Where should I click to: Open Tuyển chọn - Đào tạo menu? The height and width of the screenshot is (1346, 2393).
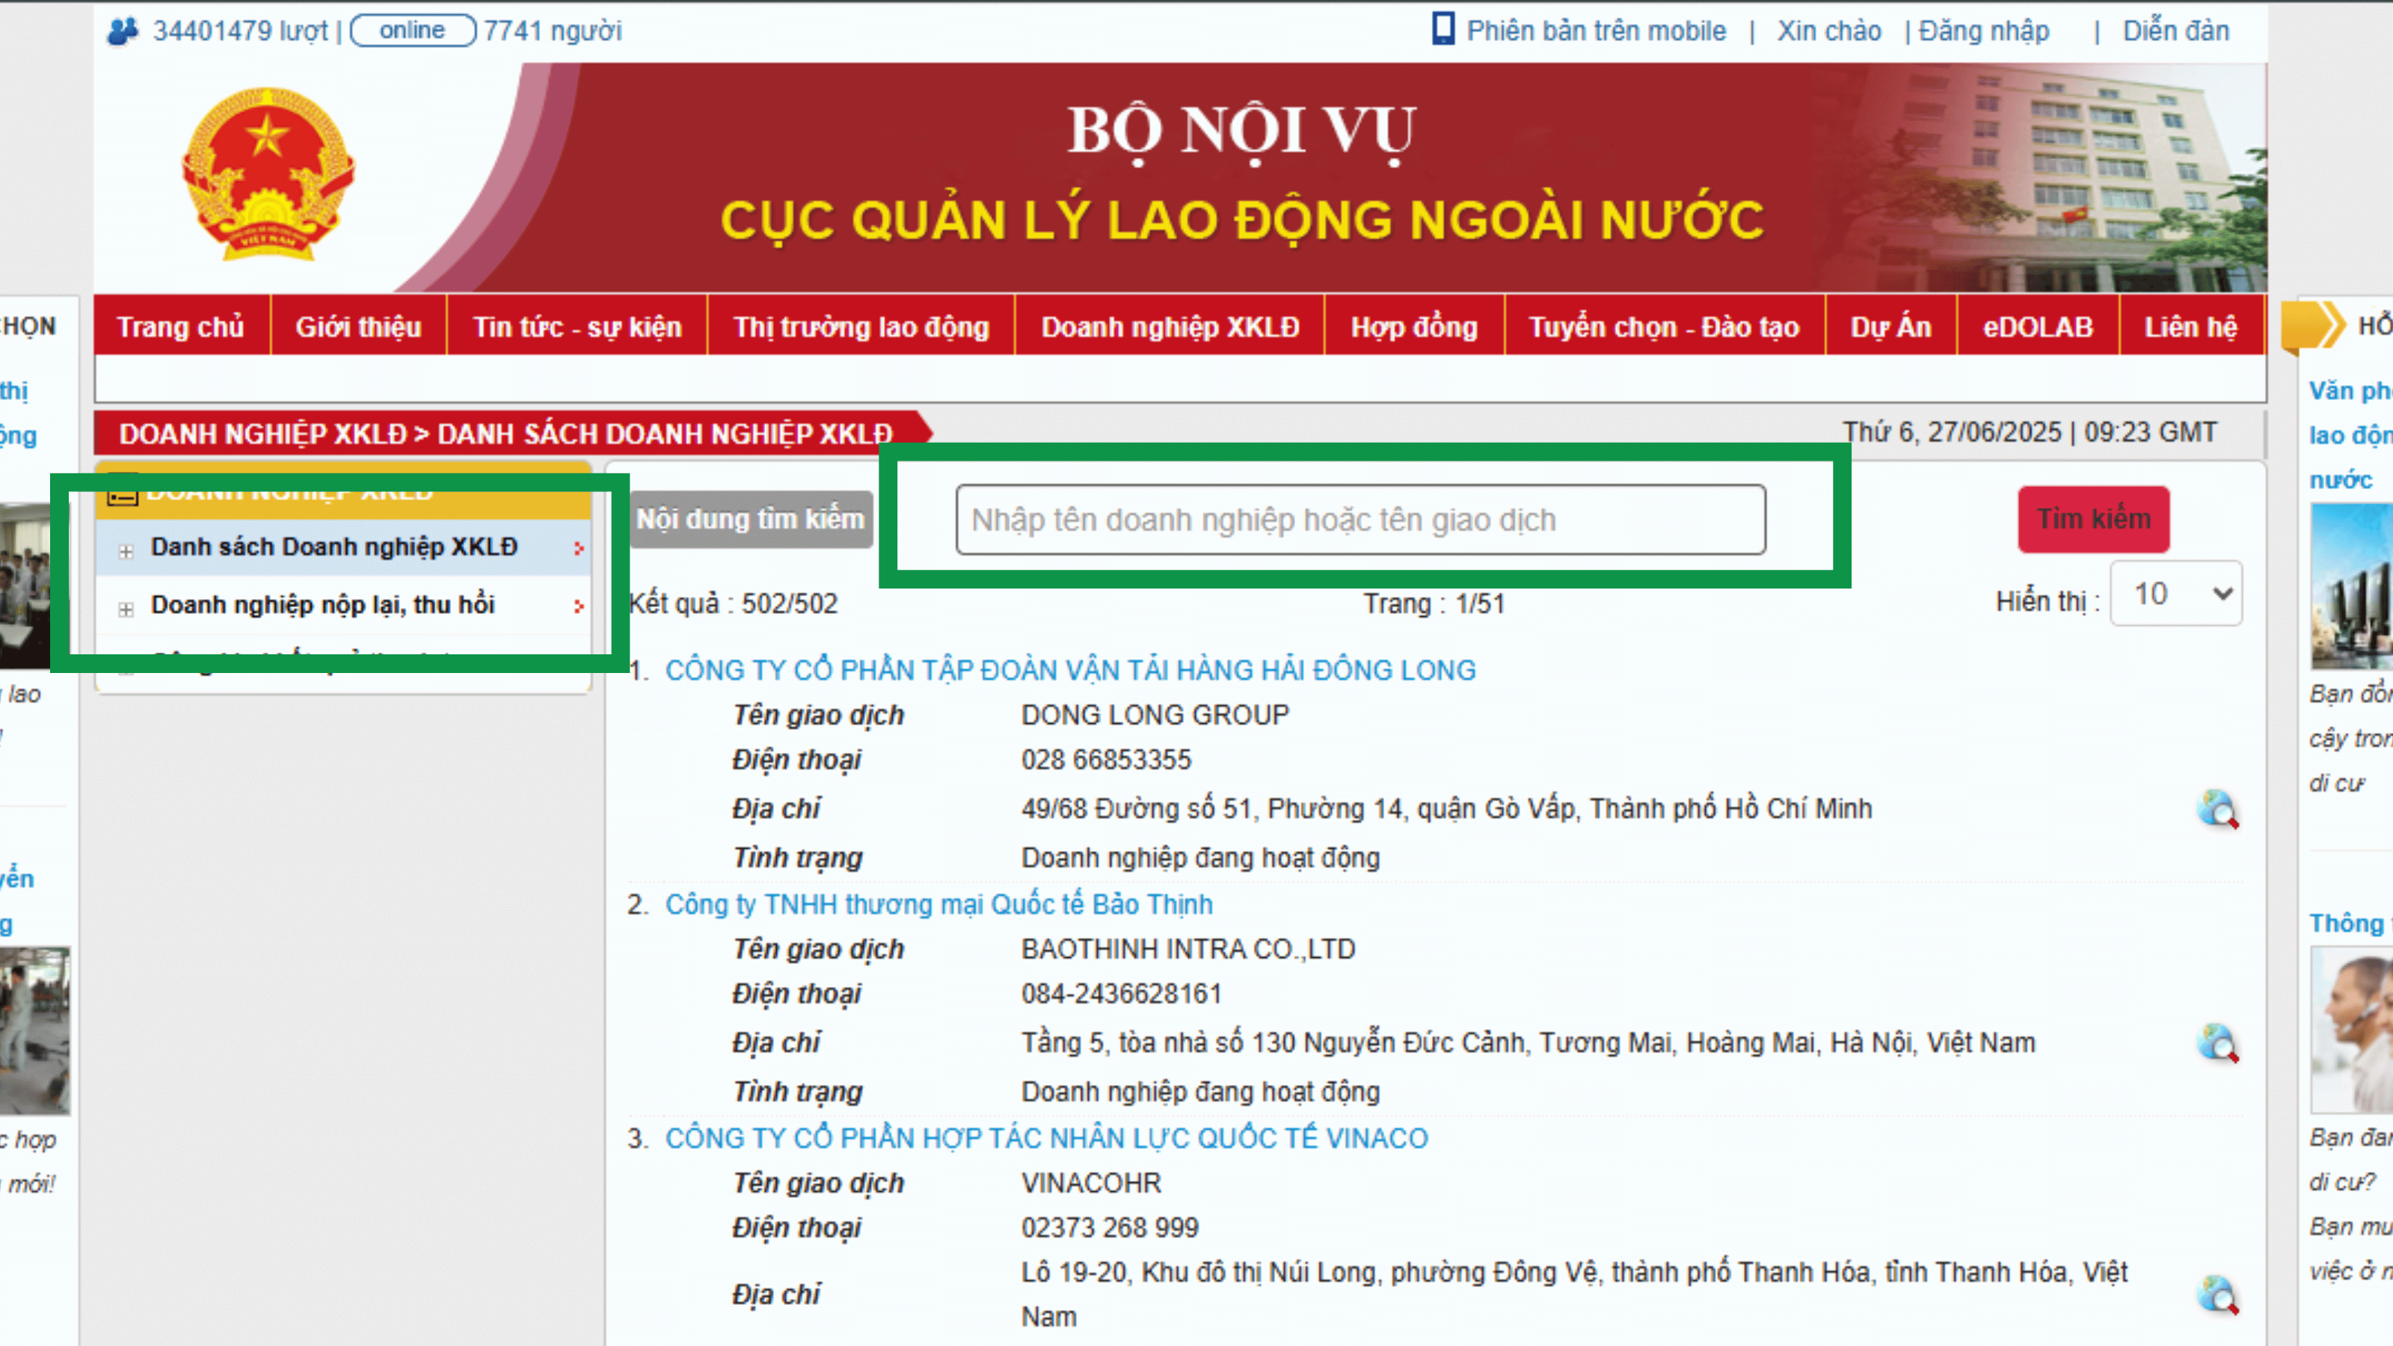[1665, 327]
